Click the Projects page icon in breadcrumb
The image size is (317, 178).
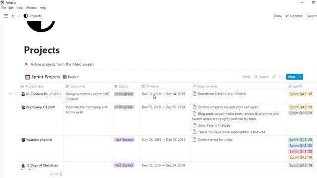pyautogui.click(x=26, y=16)
